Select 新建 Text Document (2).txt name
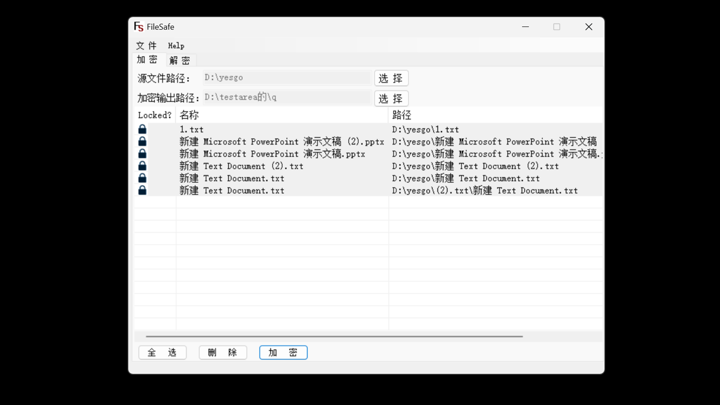The width and height of the screenshot is (720, 405). 241,166
